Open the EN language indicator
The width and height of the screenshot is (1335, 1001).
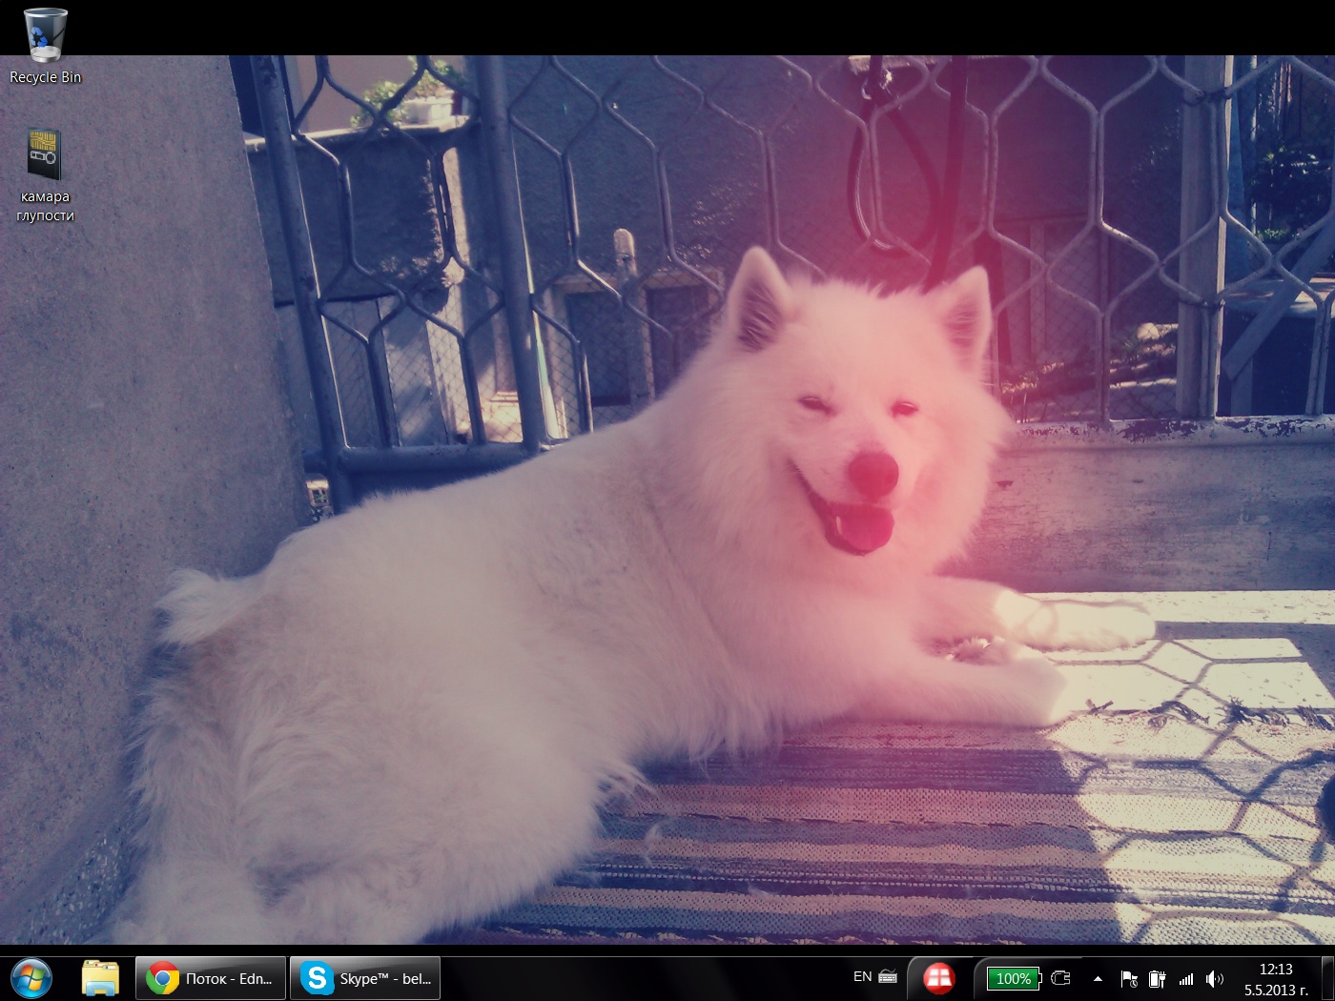862,976
